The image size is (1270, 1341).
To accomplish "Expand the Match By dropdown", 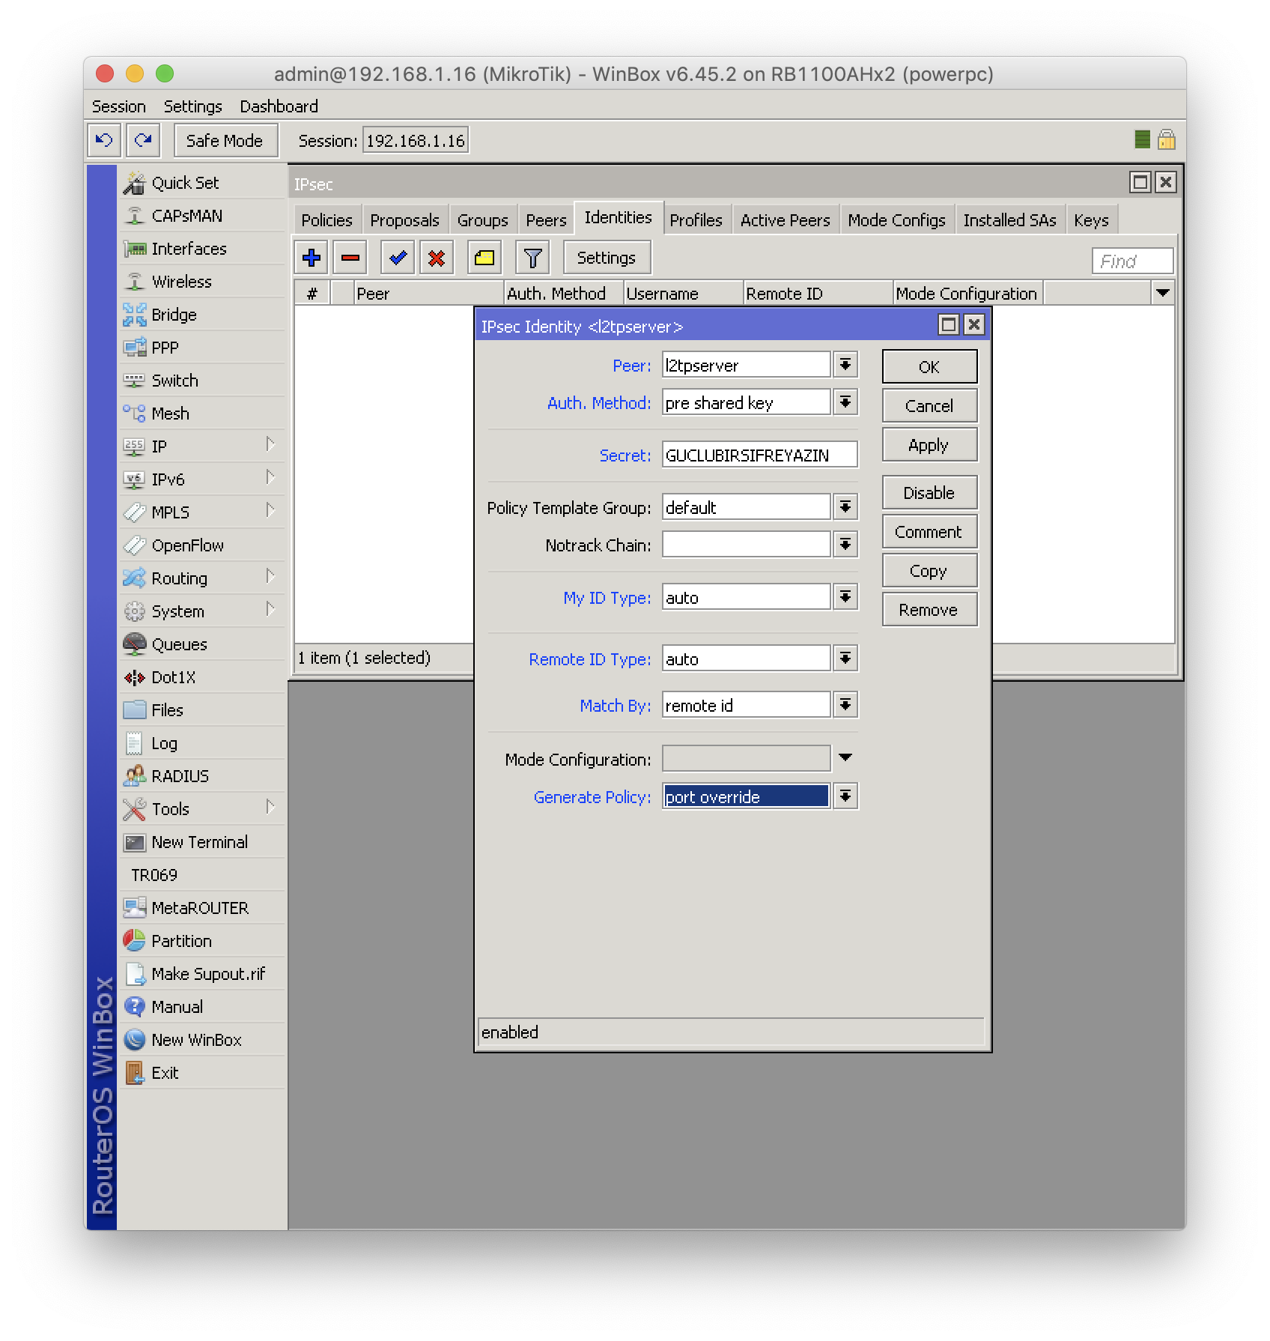I will 845,705.
